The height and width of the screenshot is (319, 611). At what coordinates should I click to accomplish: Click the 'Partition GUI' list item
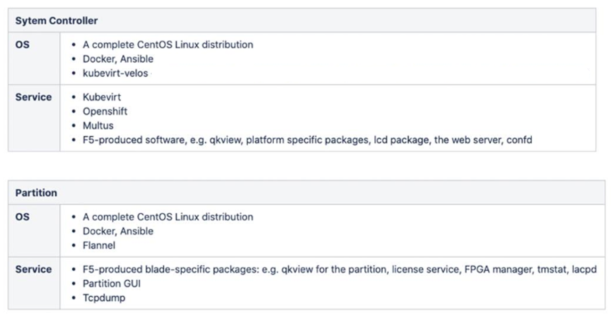112,284
